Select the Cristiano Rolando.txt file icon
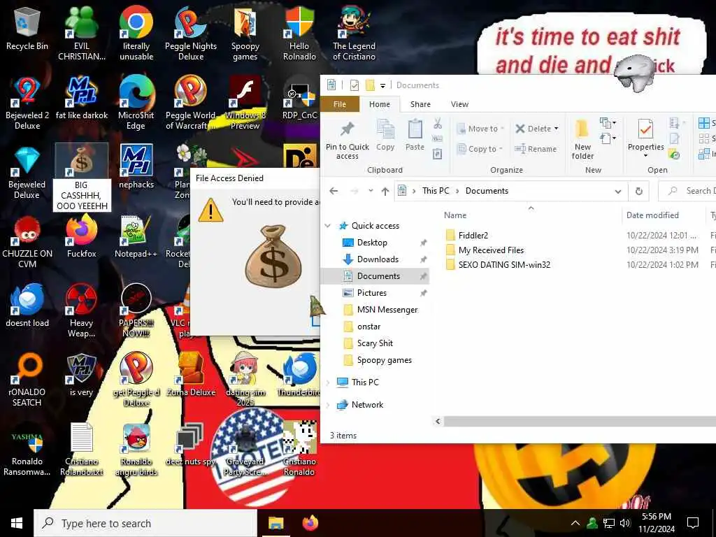 (81, 449)
